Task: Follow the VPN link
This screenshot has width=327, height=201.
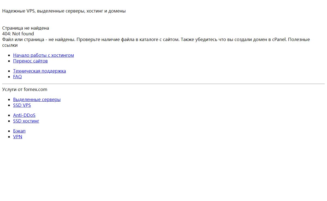Action: 18,137
